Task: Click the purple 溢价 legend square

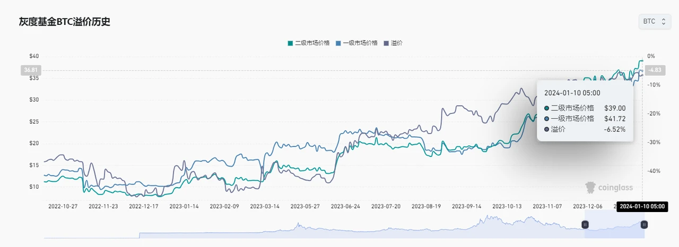Action: (x=387, y=43)
